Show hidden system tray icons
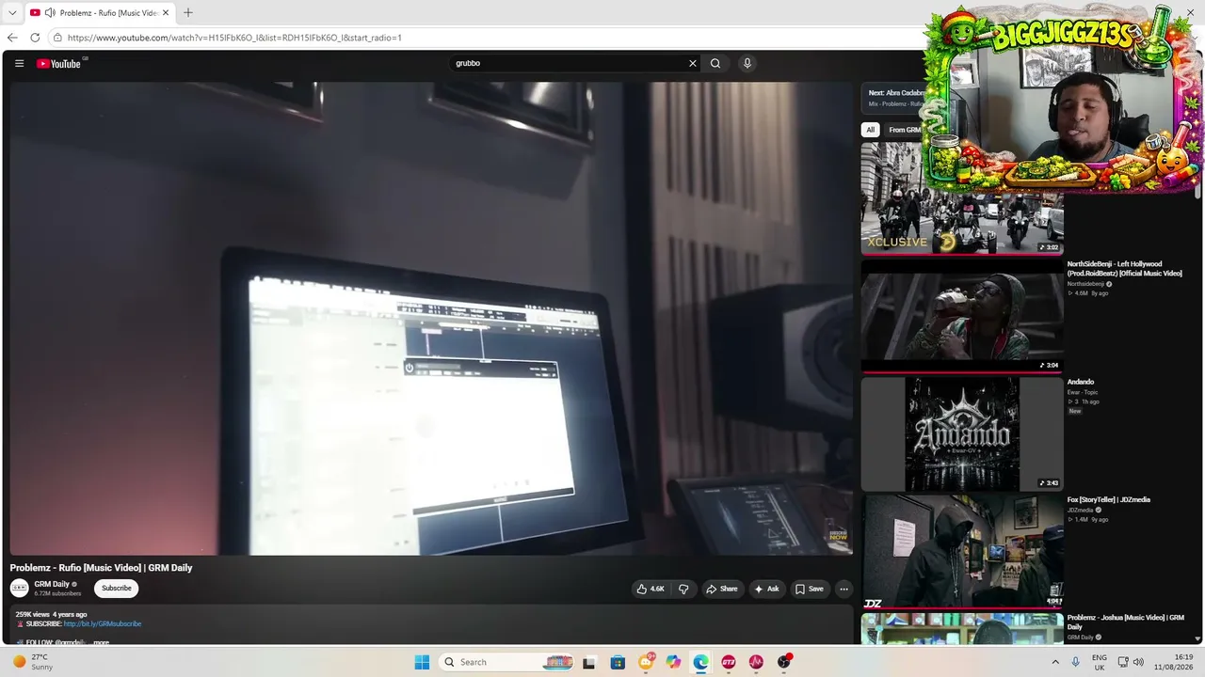Viewport: 1205px width, 677px height. point(1055,662)
